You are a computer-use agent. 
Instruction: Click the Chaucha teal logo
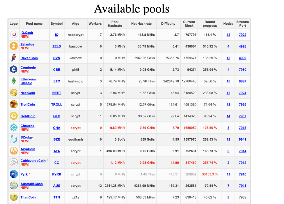[14, 128]
